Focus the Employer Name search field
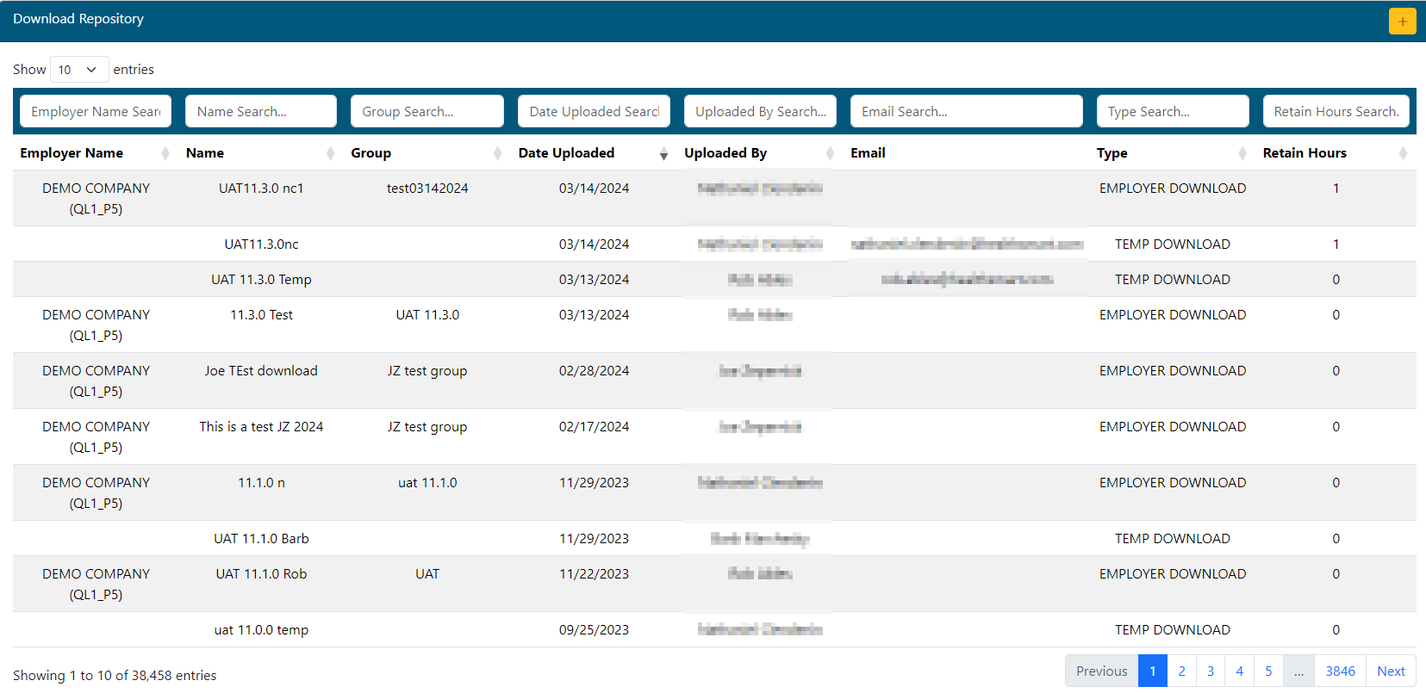The width and height of the screenshot is (1426, 693). [96, 112]
